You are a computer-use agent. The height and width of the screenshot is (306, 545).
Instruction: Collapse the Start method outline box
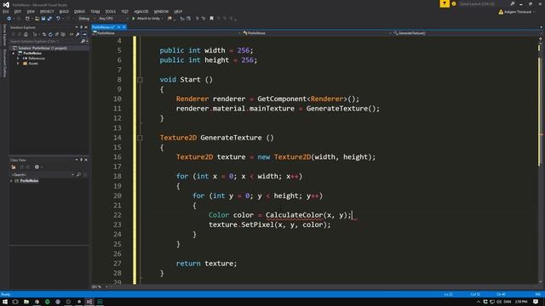click(140, 80)
